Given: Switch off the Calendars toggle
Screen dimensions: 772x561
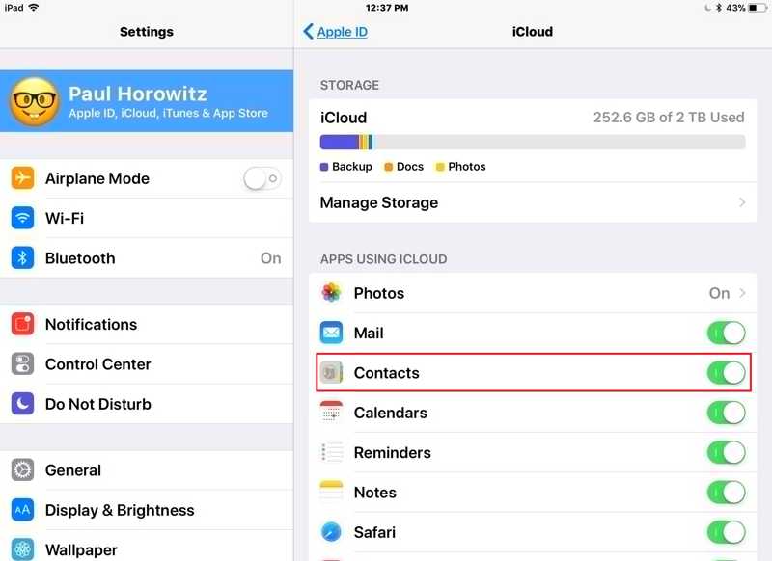Looking at the screenshot, I should (x=727, y=413).
